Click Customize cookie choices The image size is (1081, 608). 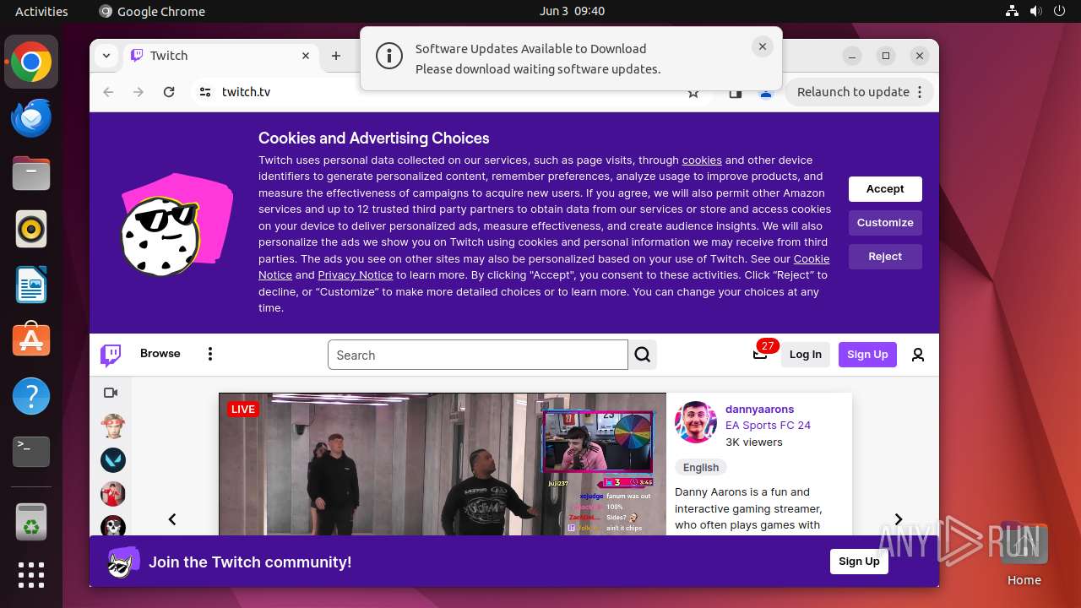pos(885,223)
